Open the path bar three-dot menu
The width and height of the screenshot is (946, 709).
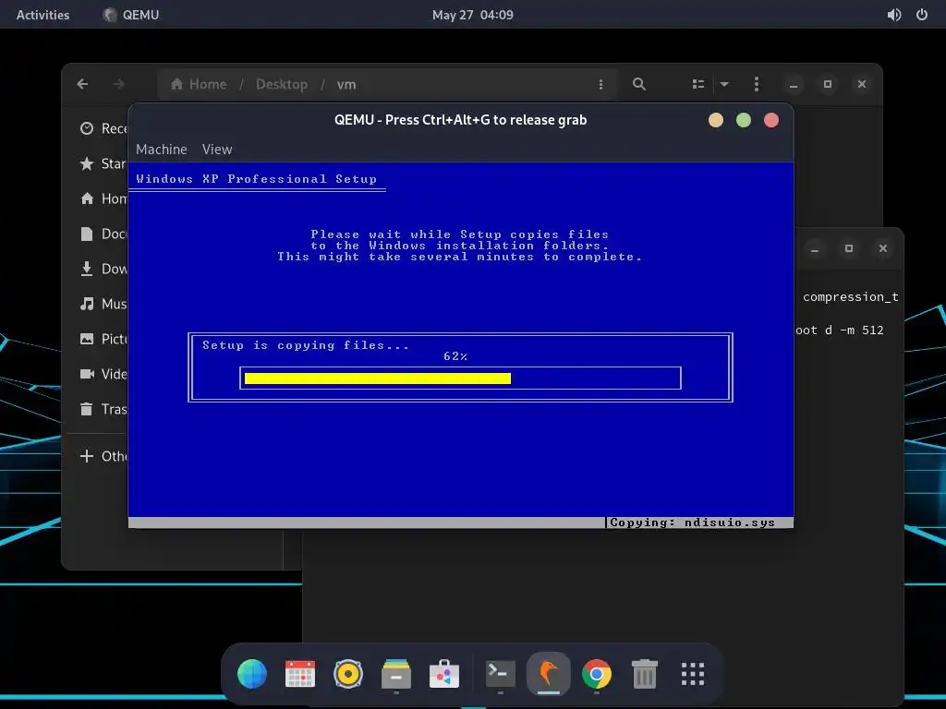click(x=600, y=84)
